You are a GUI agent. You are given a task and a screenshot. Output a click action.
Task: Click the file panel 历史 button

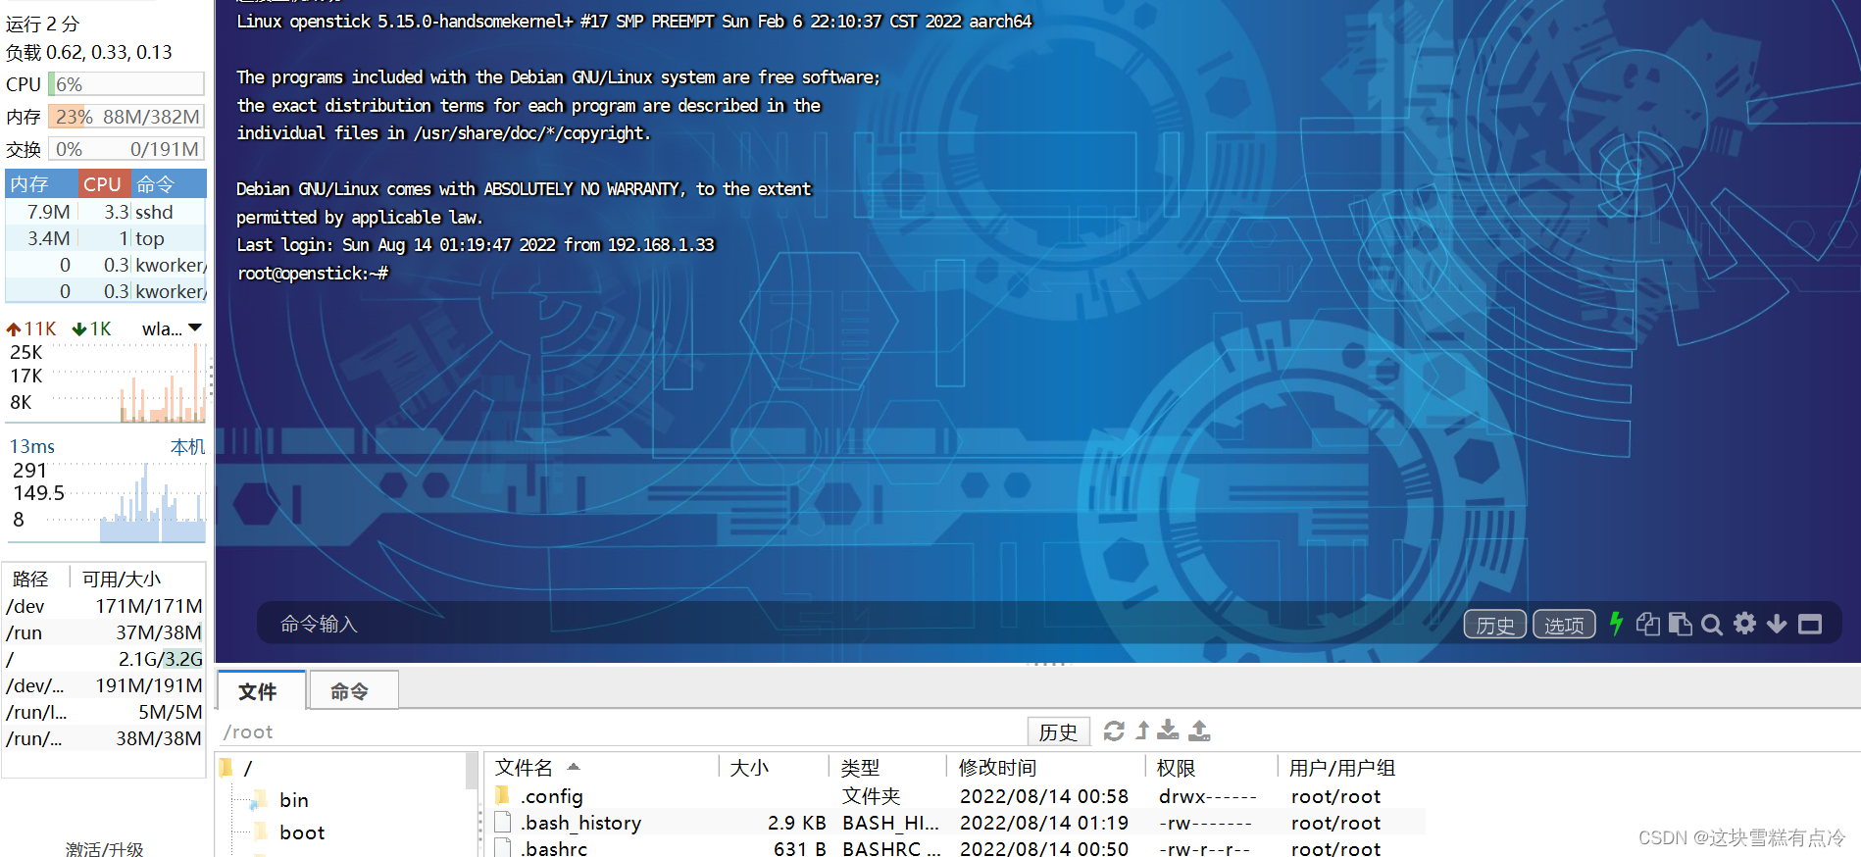(x=1058, y=731)
